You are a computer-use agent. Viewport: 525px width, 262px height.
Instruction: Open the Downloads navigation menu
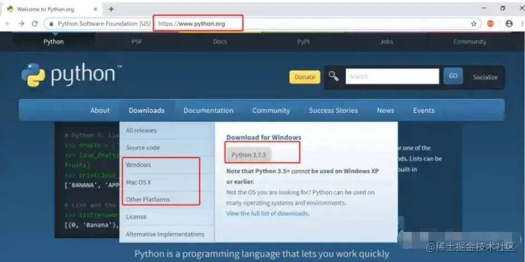pos(147,111)
